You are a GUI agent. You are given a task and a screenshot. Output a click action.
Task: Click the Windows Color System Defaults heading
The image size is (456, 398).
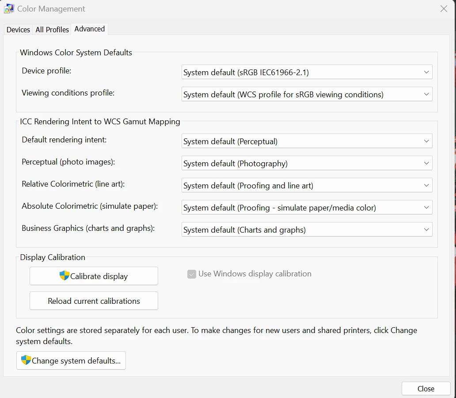tap(76, 53)
